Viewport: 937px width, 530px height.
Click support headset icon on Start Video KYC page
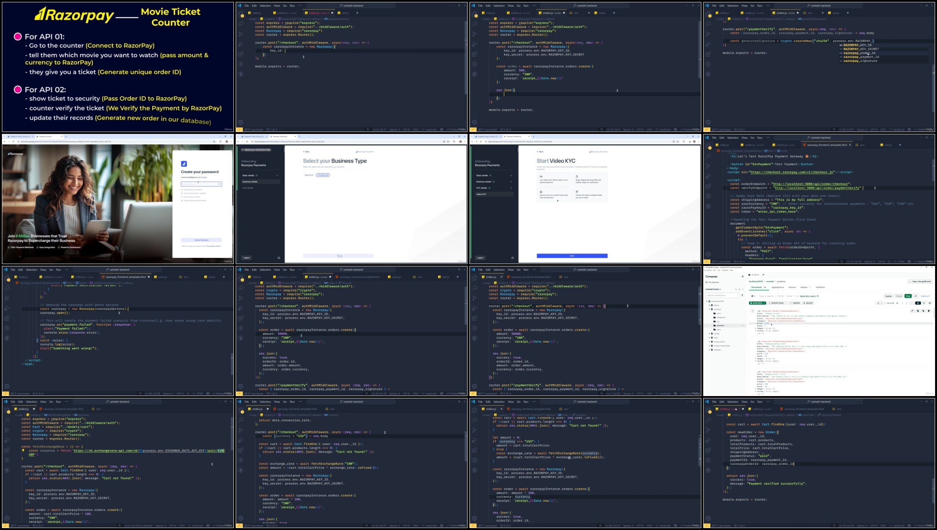(x=512, y=258)
